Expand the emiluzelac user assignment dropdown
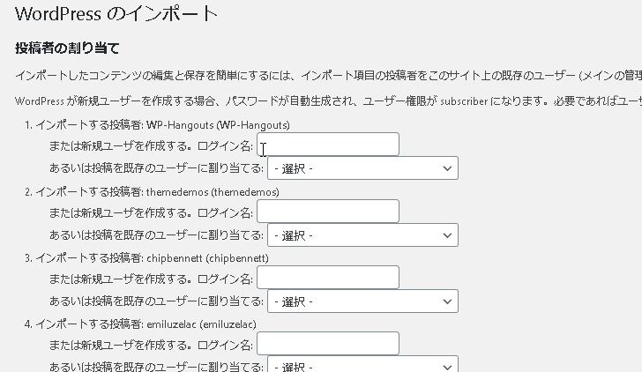This screenshot has height=372, width=642. 362,365
